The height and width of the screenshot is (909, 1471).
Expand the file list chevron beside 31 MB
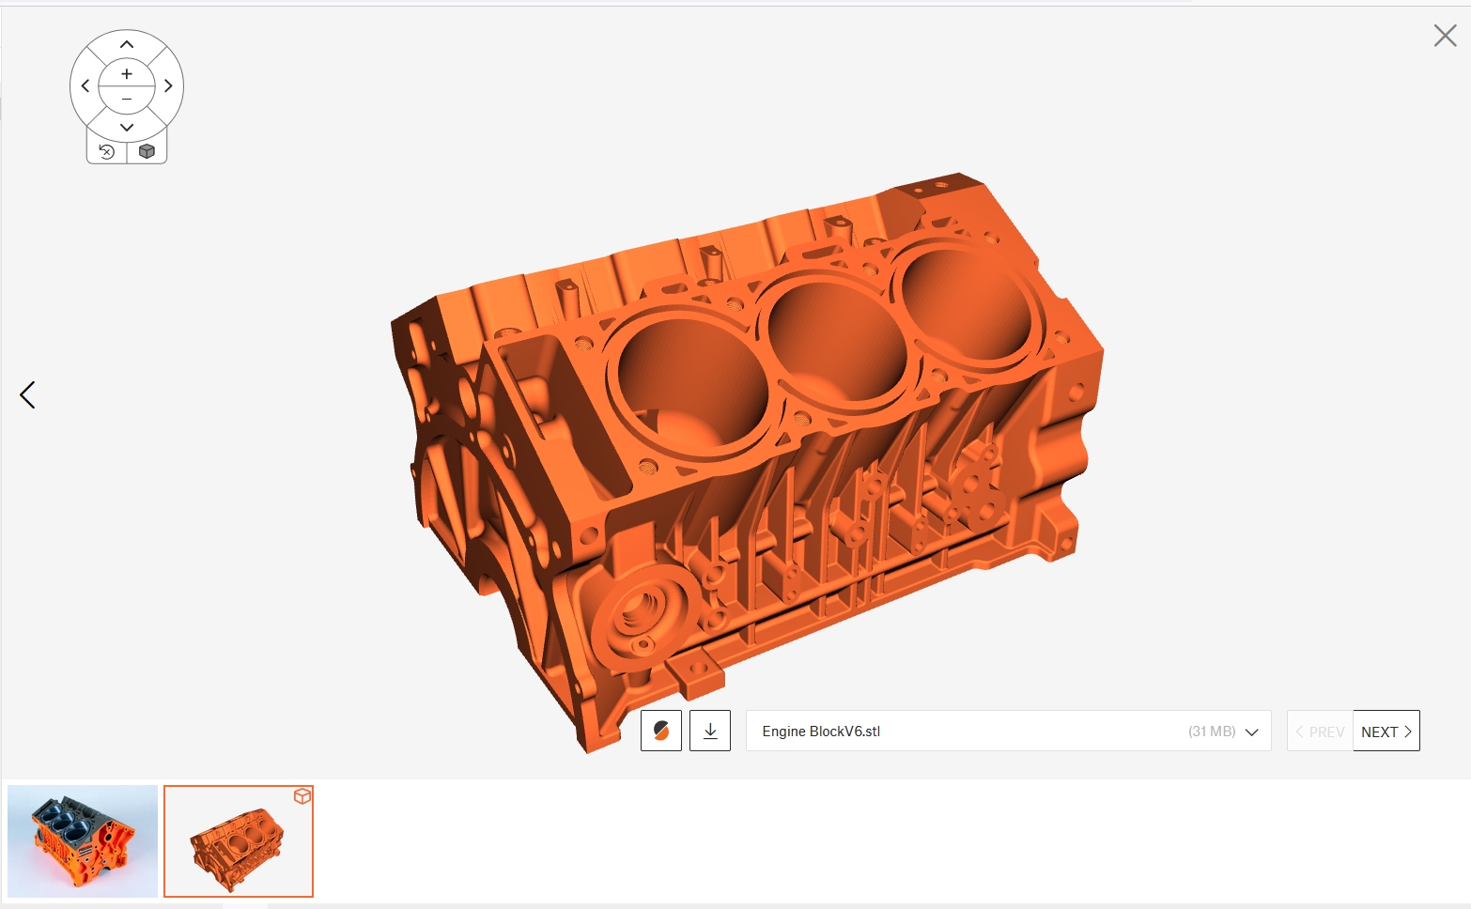coord(1251,732)
